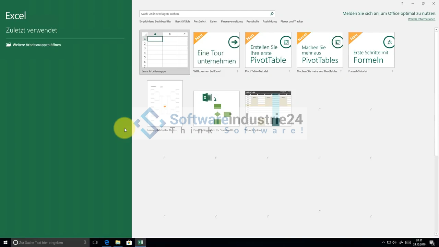The image size is (439, 247).
Task: Click the Excel taskbar icon
Action: pos(140,243)
